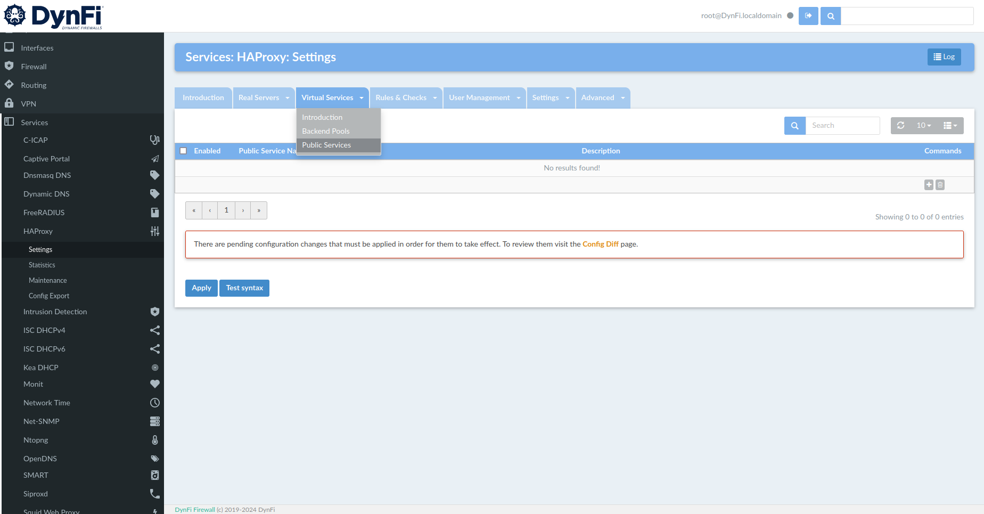Viewport: 984px width, 514px height.
Task: Refresh the public services table
Action: coord(900,126)
